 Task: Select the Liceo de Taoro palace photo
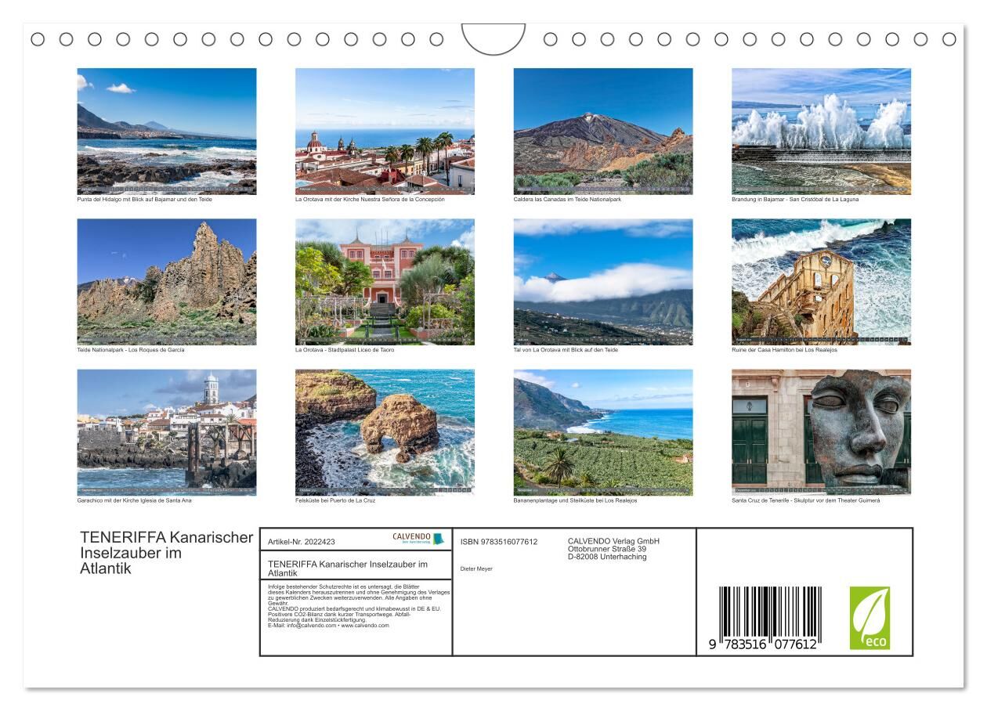(385, 282)
